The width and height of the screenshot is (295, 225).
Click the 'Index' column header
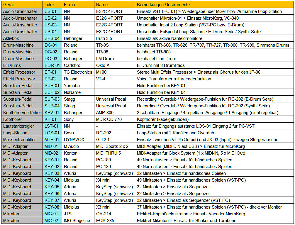click(52, 4)
